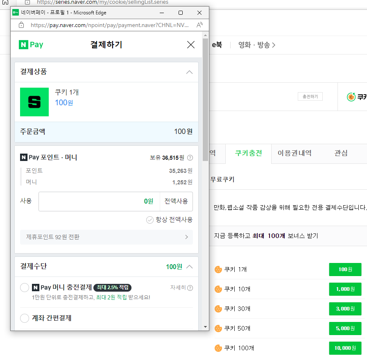Focus the 사용 amount input field
Image resolution: width=367 pixels, height=358 pixels.
99,202
